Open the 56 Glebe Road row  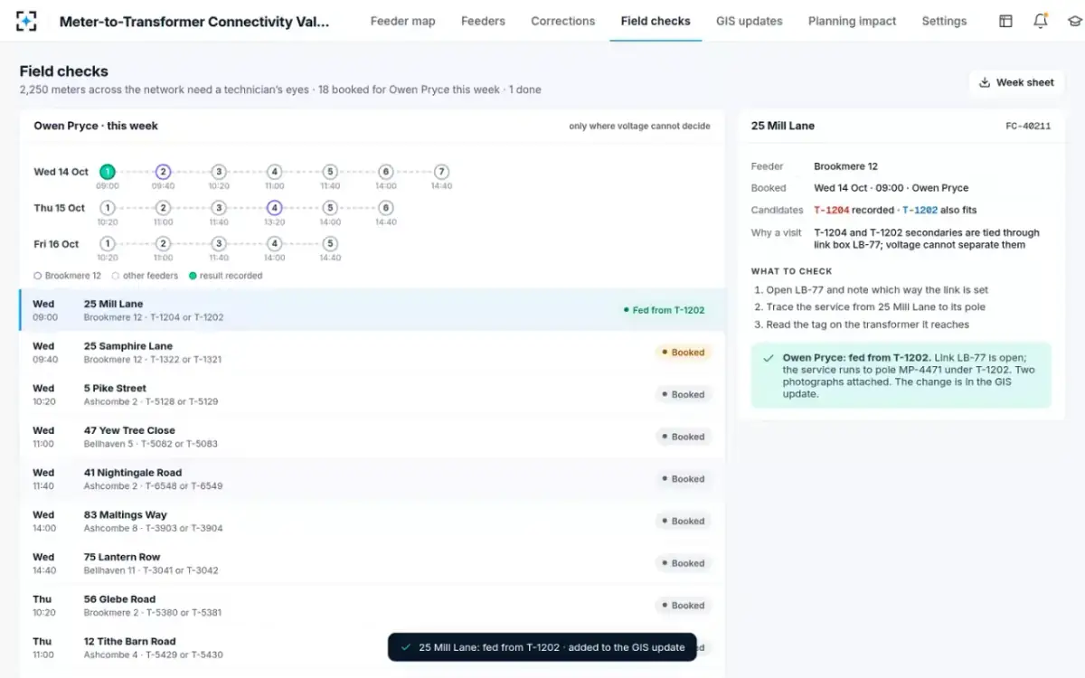click(x=372, y=606)
